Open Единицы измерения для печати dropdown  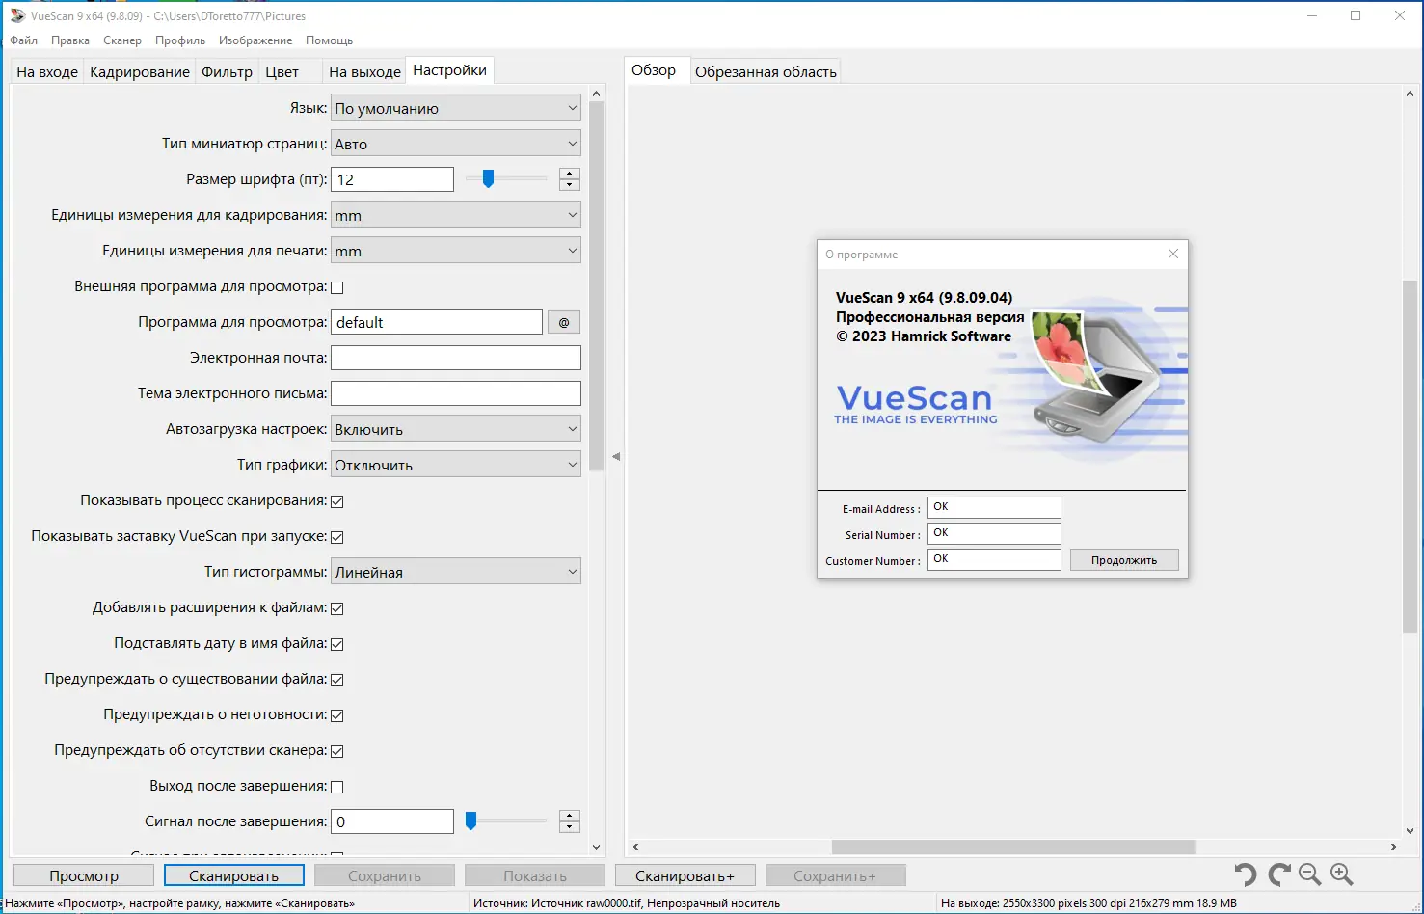pos(456,251)
